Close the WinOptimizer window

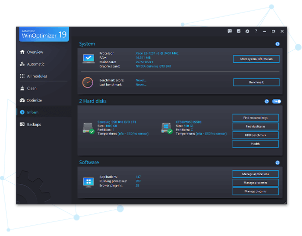282,31
